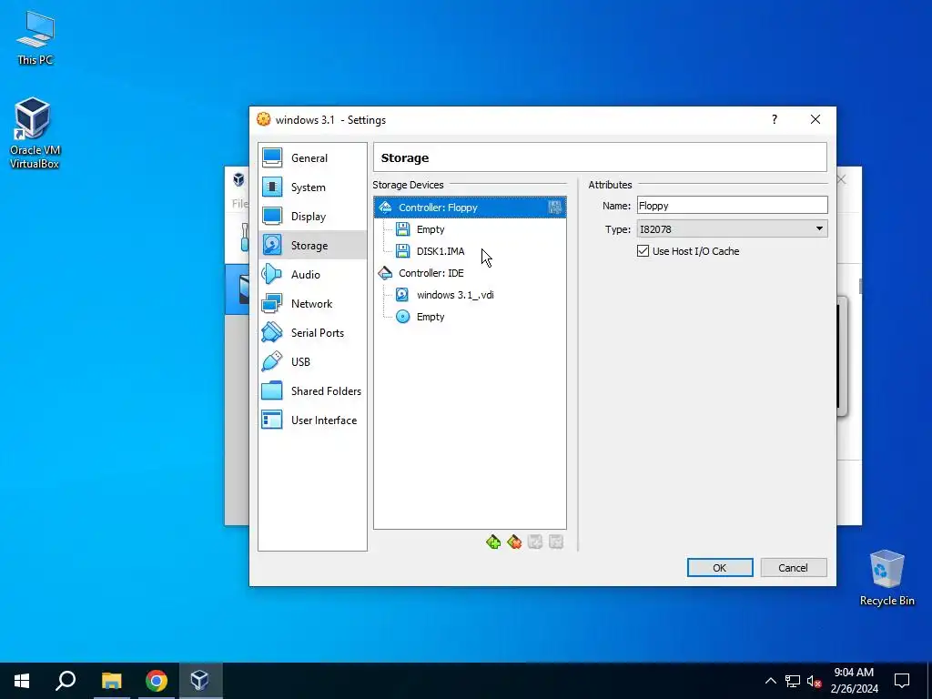This screenshot has height=699, width=932.
Task: Click the red Remove Controller icon
Action: pos(515,542)
